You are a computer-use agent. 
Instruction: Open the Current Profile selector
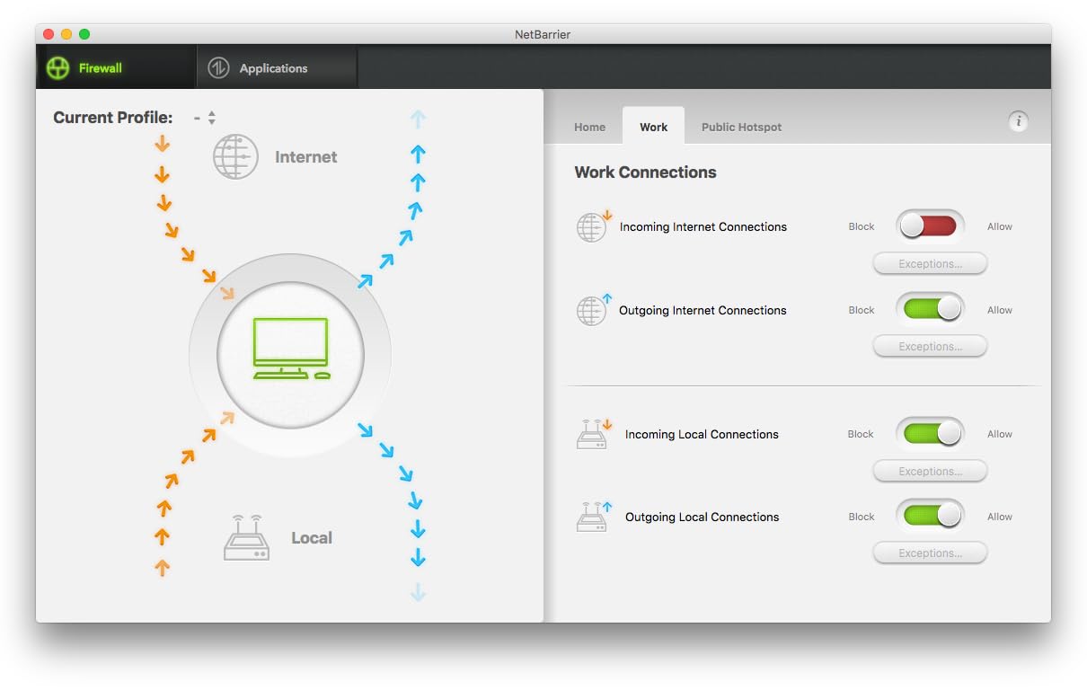pos(205,118)
